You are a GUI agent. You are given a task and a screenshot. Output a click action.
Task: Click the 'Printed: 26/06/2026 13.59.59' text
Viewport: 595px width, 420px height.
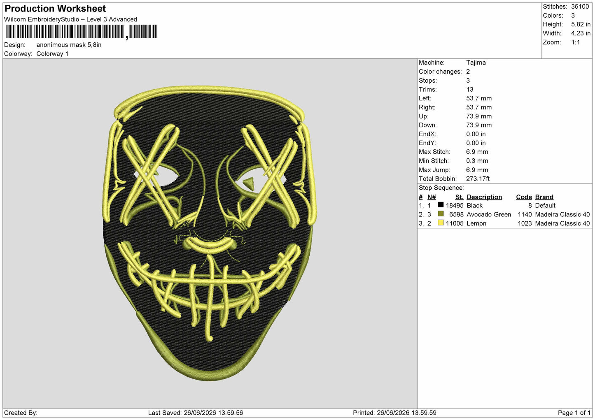pyautogui.click(x=394, y=413)
